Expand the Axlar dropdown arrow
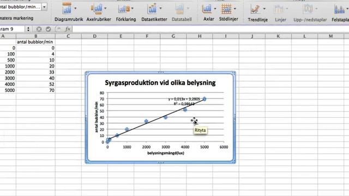Image resolution: width=349 pixels, height=196 pixels. click(x=215, y=9)
